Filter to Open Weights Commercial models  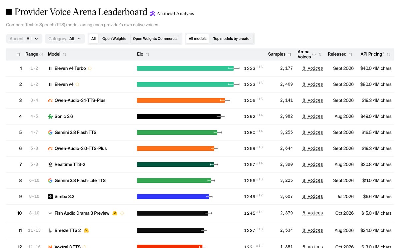(156, 39)
